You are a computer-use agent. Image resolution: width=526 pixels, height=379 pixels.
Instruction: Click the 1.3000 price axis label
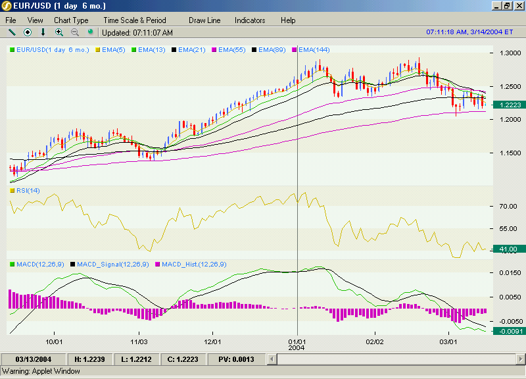[510, 53]
